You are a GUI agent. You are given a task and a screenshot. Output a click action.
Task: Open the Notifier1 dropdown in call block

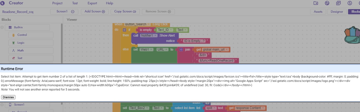[155, 36]
